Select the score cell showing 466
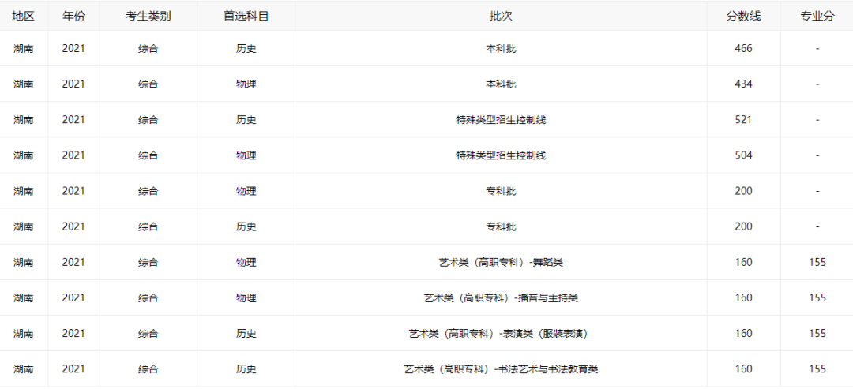853x389 pixels. click(x=743, y=48)
